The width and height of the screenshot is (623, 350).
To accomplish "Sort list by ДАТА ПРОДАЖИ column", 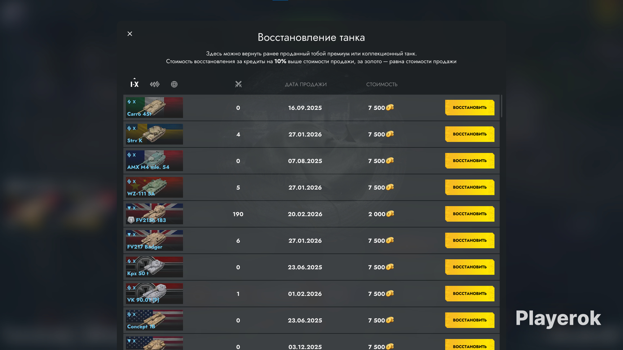I will pos(306,84).
